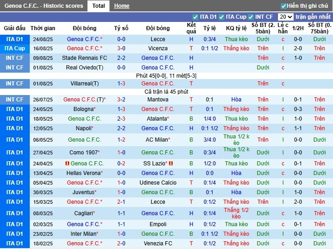Click the red card icon after SS Lazio

171,164
